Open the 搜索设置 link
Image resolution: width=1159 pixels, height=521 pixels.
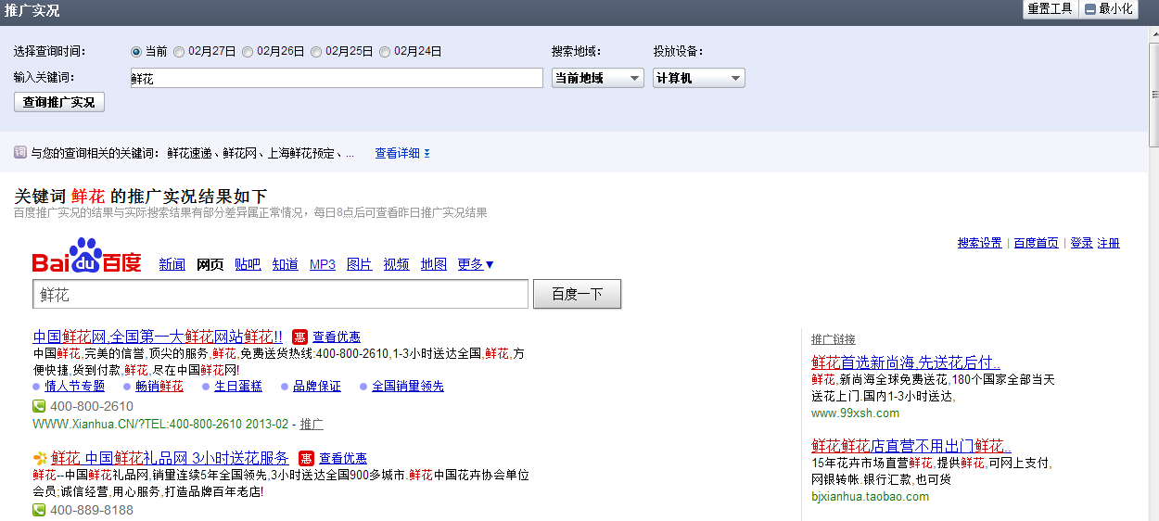tap(980, 243)
